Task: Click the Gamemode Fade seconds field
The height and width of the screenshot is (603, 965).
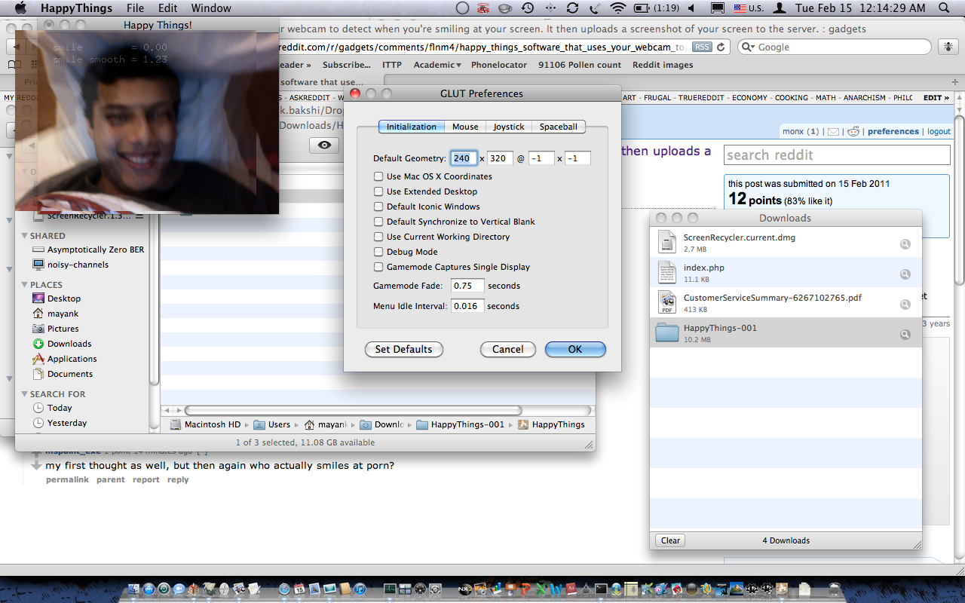Action: (467, 286)
